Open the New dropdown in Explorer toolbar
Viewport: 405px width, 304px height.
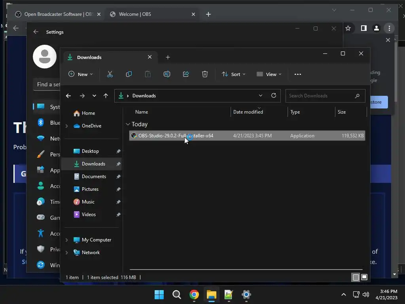pyautogui.click(x=80, y=74)
